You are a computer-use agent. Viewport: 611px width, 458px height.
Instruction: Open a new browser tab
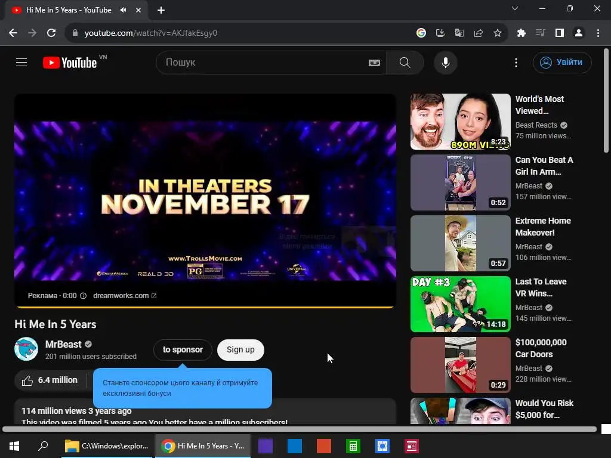(x=161, y=10)
